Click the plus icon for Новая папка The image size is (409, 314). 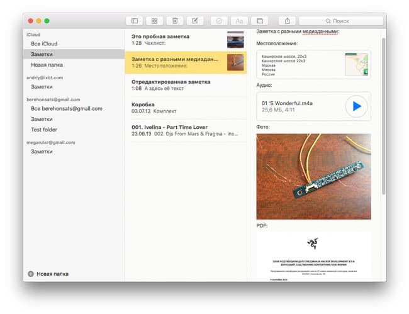pyautogui.click(x=31, y=274)
